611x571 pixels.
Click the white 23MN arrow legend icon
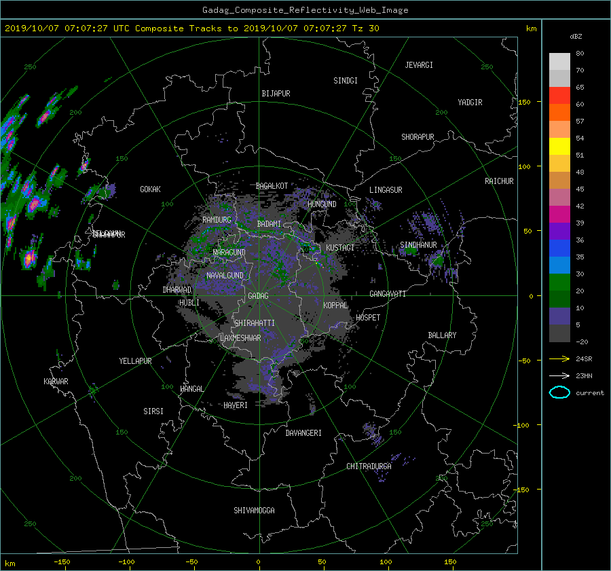[x=559, y=375]
